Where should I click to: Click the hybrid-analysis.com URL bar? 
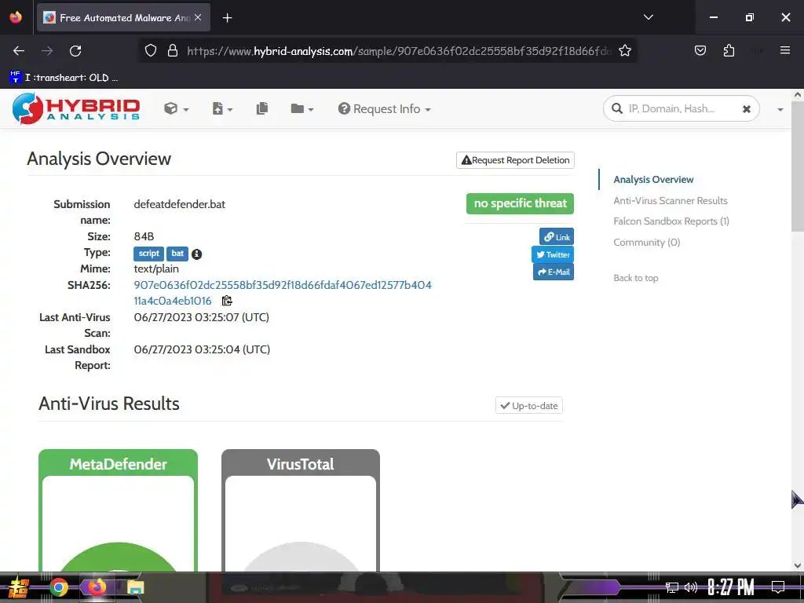coord(399,51)
